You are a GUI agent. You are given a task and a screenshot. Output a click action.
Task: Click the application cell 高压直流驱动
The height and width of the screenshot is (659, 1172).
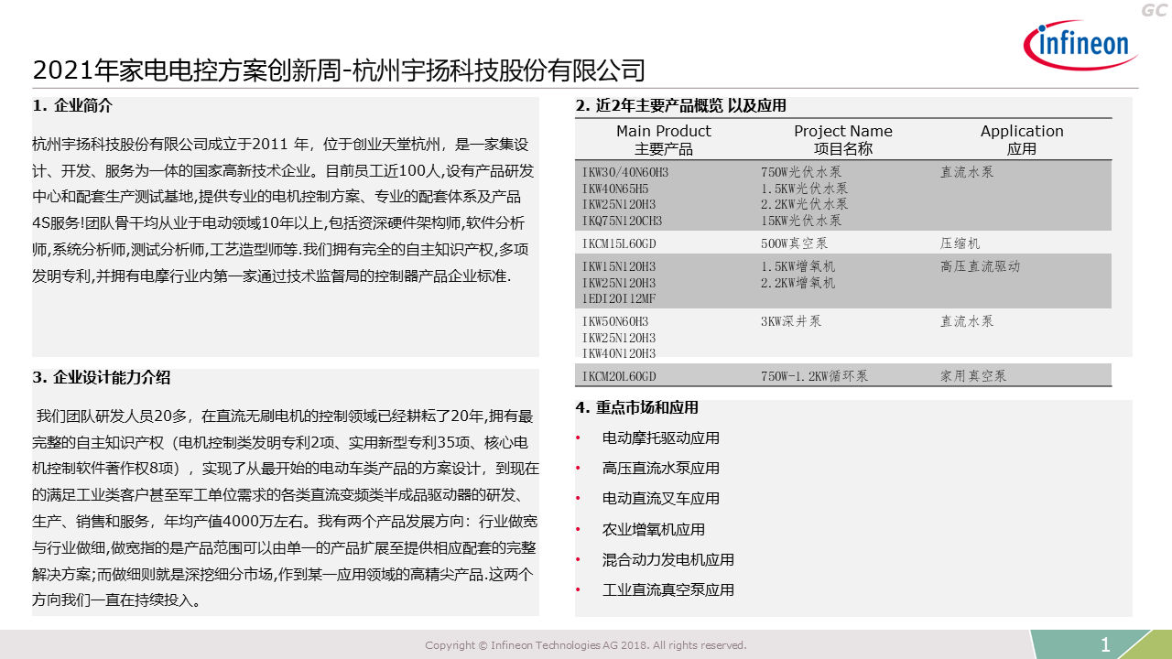coord(980,266)
